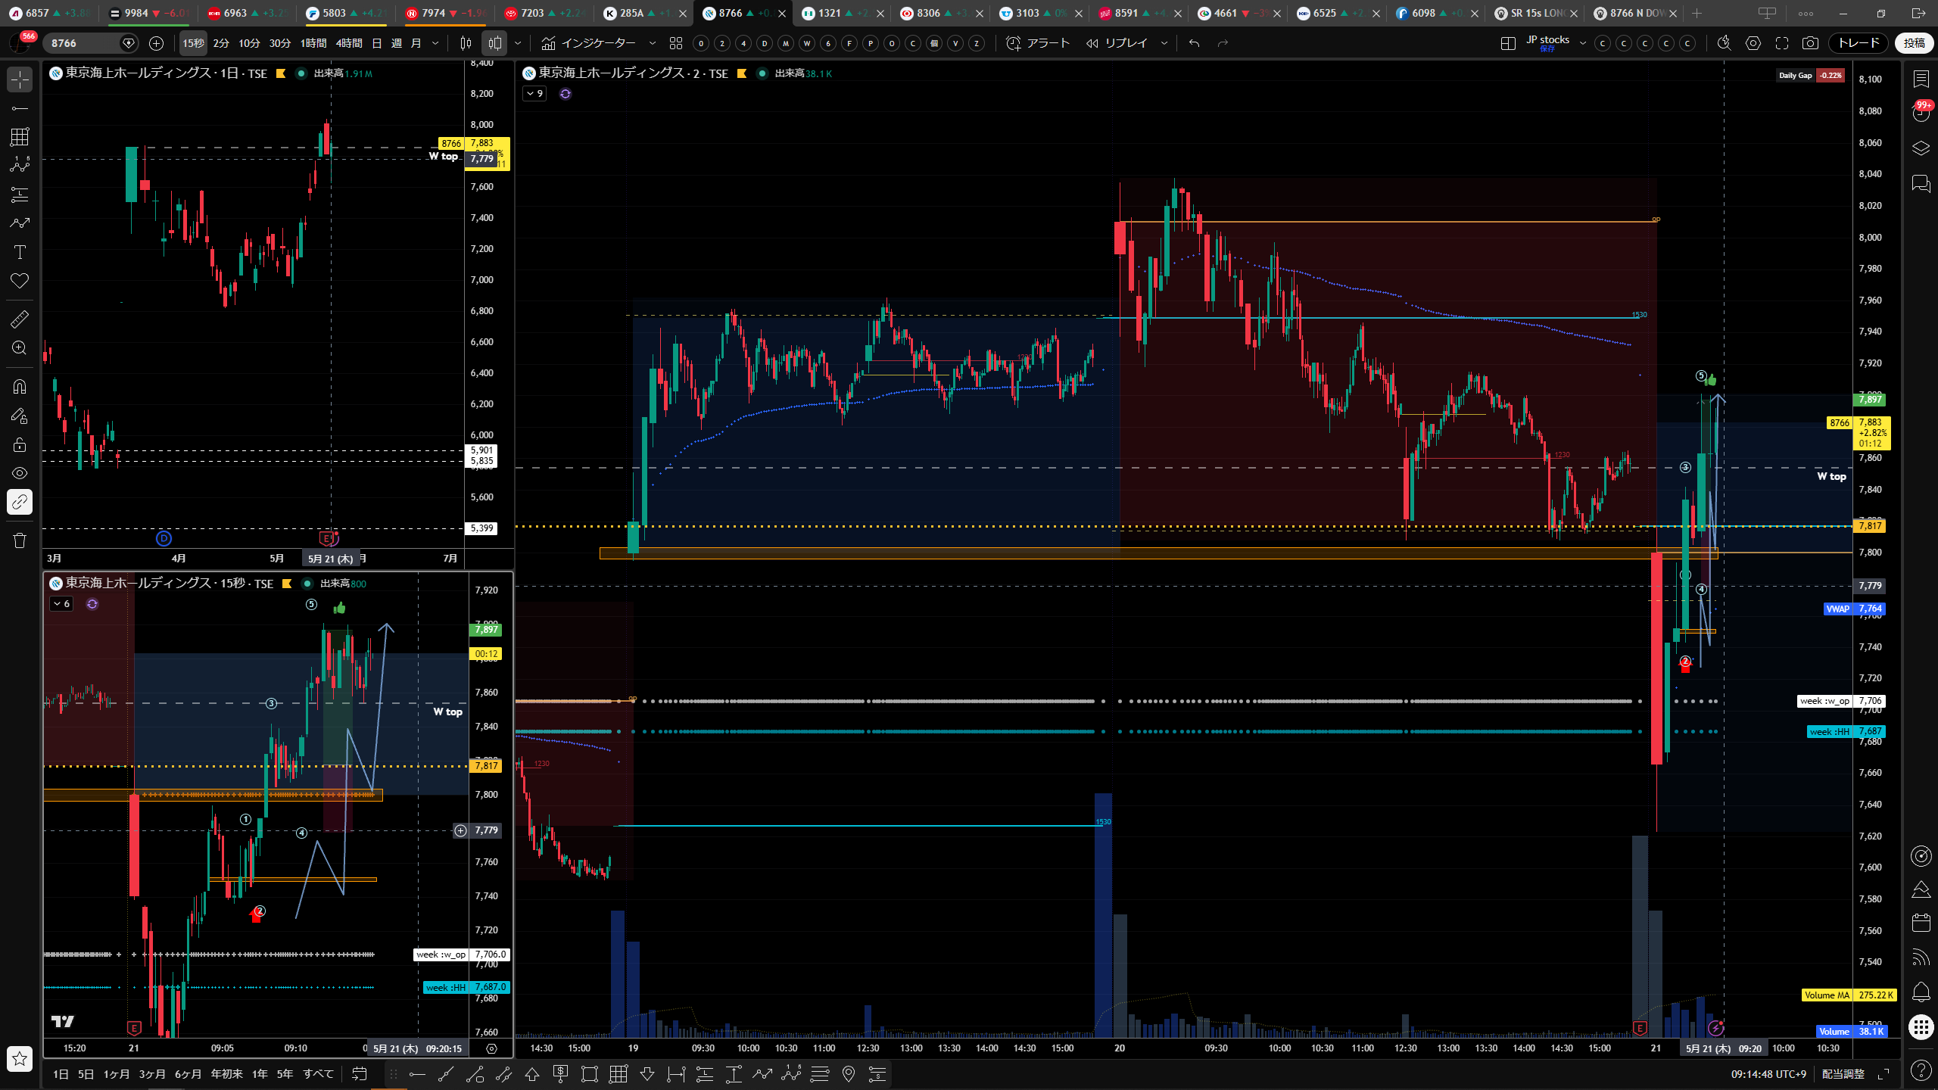
Task: Toggle lock all drawings
Action: pyautogui.click(x=20, y=444)
